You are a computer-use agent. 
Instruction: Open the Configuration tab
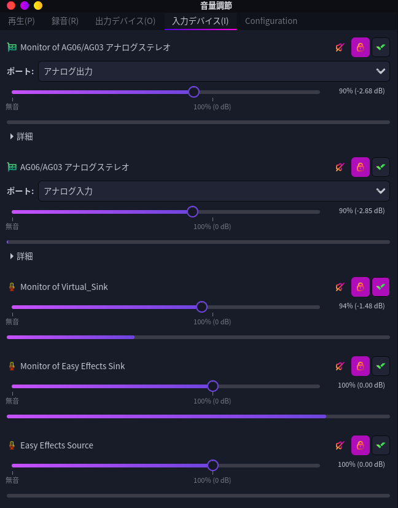pyautogui.click(x=271, y=21)
